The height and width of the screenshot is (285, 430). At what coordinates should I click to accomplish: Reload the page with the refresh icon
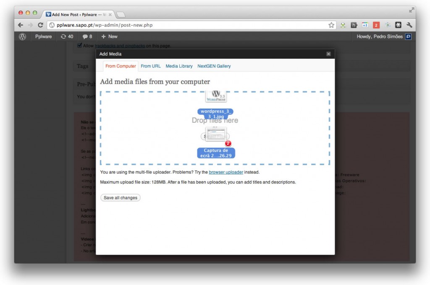coord(40,25)
